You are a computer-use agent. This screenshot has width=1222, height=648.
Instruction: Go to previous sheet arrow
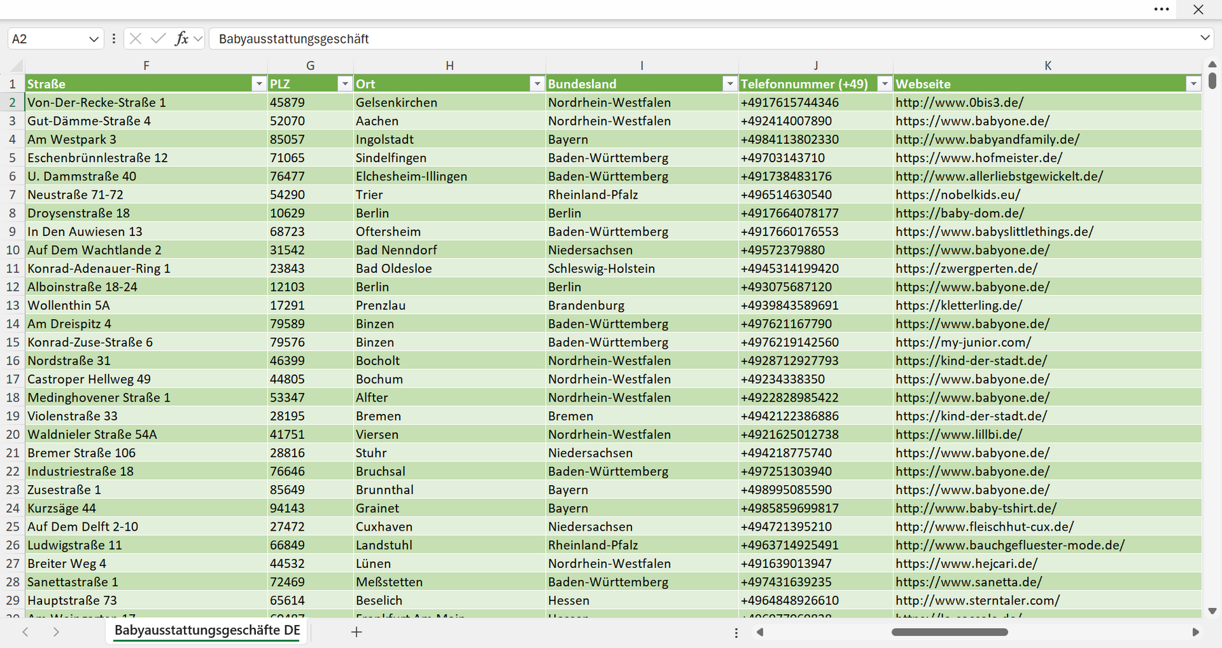(25, 632)
